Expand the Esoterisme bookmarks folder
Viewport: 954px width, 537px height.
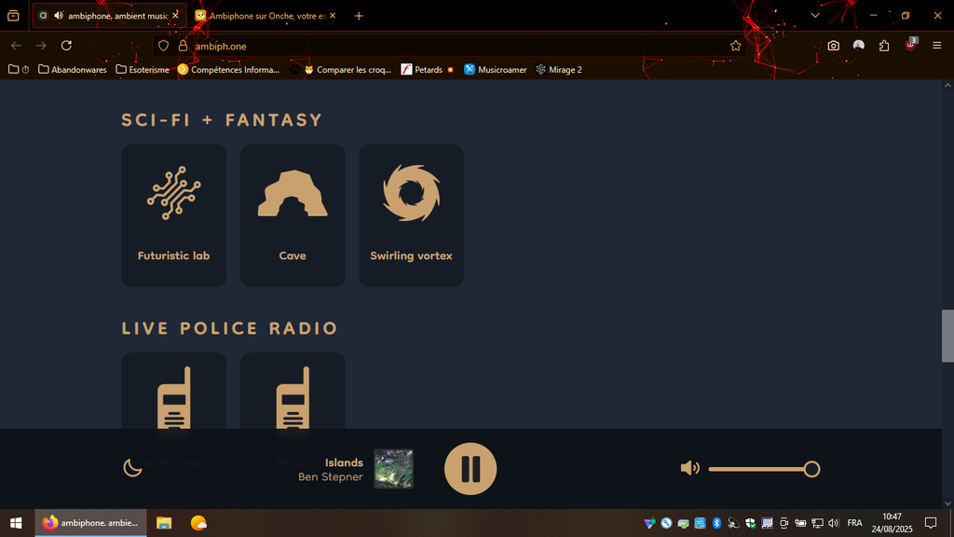pos(143,70)
